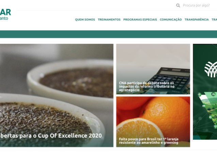This screenshot has height=152, width=217.
Task: Click the gear icon on green banner
Action: pyautogui.click(x=210, y=117)
